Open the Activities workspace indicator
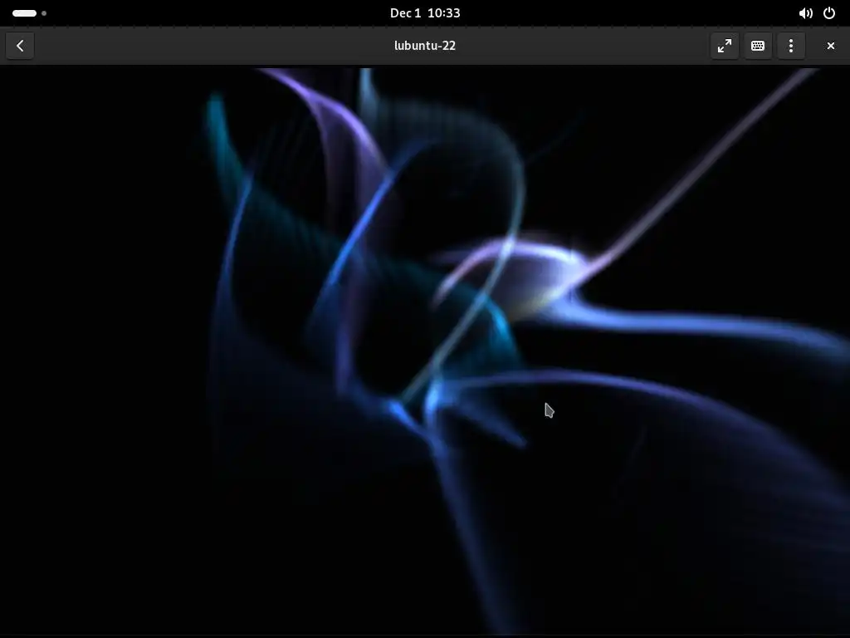Image resolution: width=850 pixels, height=638 pixels. (29, 13)
